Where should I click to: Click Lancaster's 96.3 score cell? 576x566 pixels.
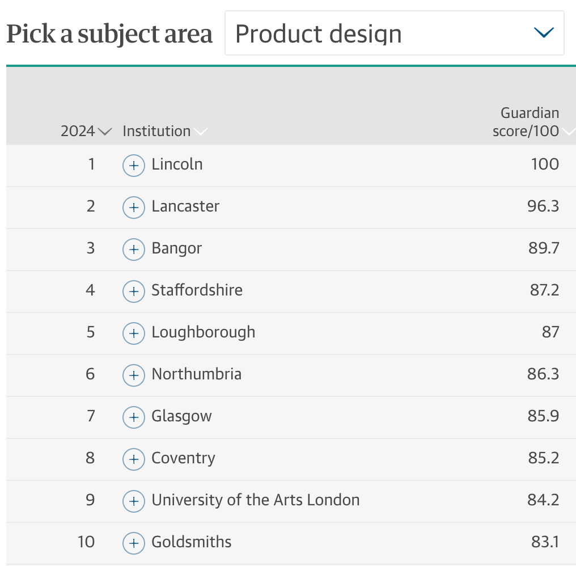point(543,206)
